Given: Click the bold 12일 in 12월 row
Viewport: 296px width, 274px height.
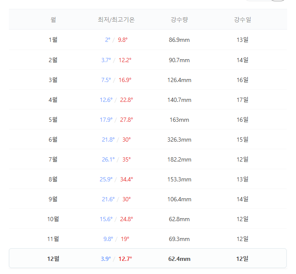Looking at the screenshot, I should 242,259.
